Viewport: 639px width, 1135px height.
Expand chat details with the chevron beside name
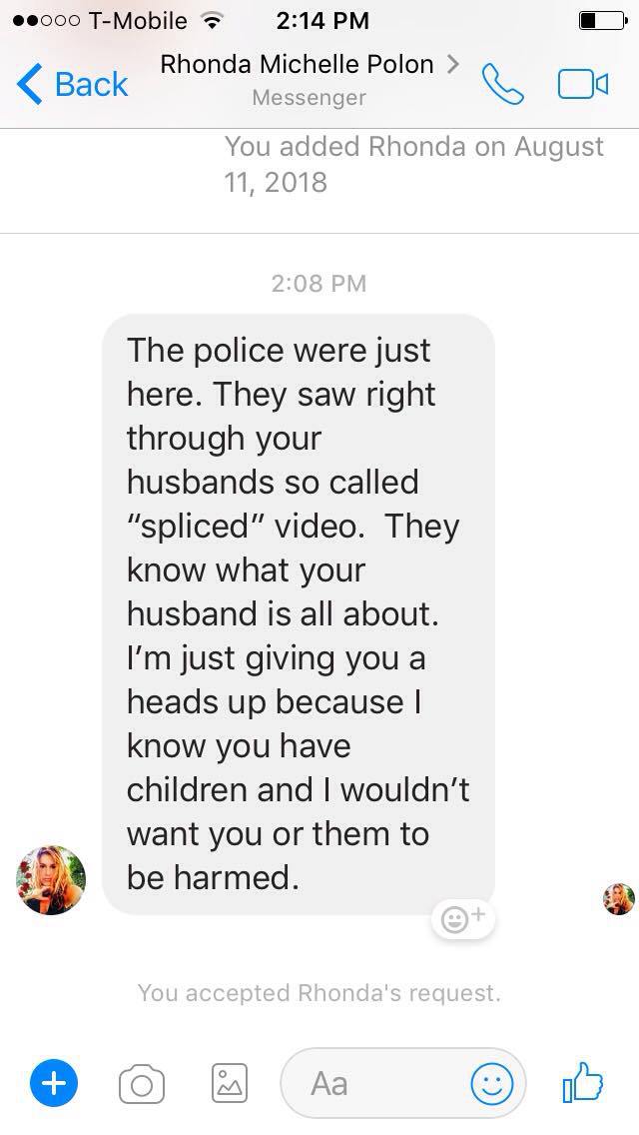[x=453, y=64]
